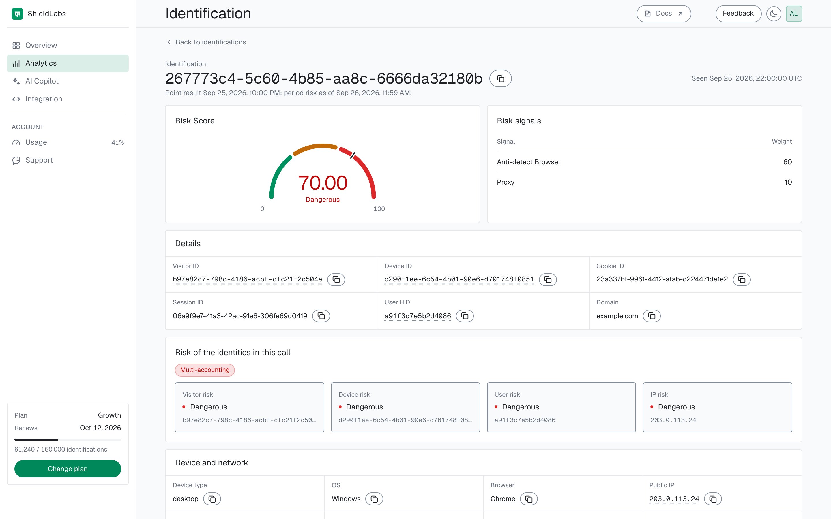Click the Feedback button

(x=738, y=14)
